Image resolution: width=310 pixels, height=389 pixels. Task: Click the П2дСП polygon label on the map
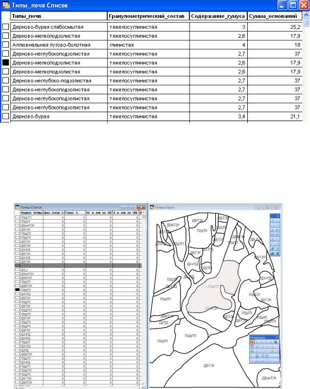coord(254,295)
